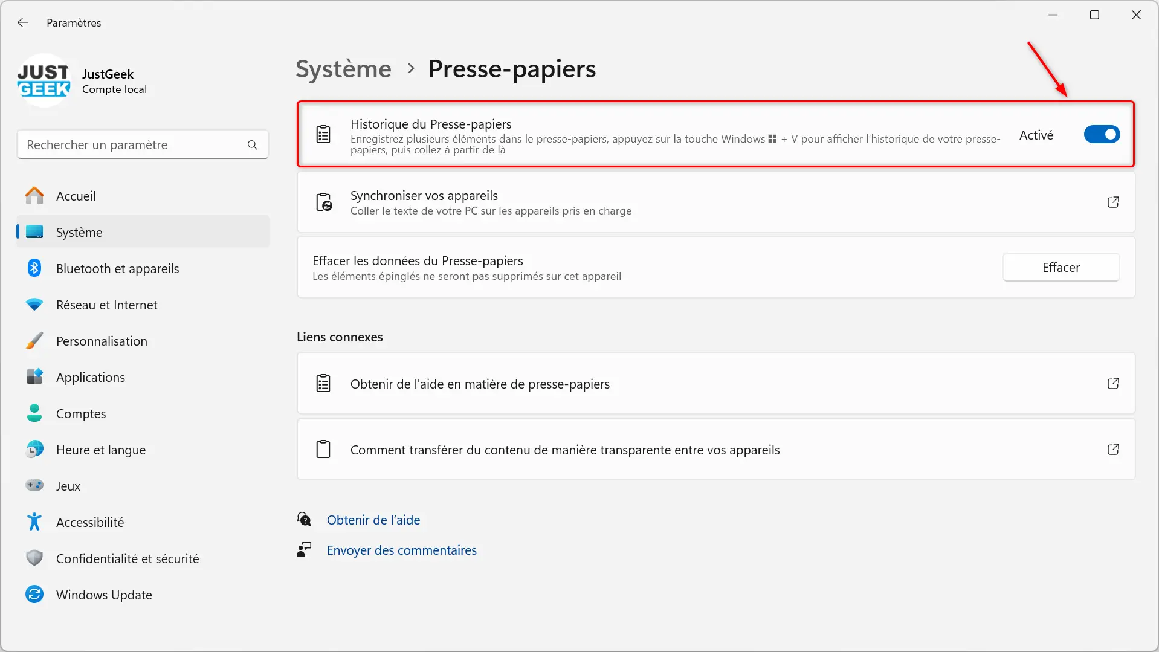Click the Envoyer des commentaires feedback icon
Viewport: 1159px width, 652px height.
304,549
